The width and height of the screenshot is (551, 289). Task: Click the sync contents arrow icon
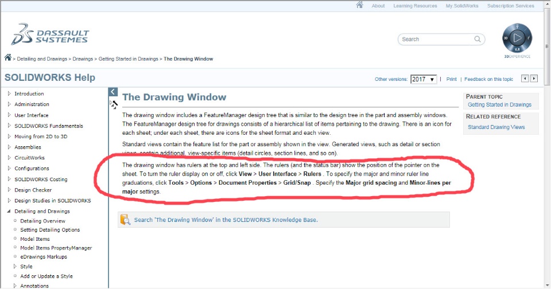[114, 104]
